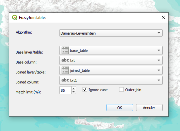This screenshot has width=180, height=131.
Task: Open the Joined layer/table combo box arrow
Action: [159, 70]
